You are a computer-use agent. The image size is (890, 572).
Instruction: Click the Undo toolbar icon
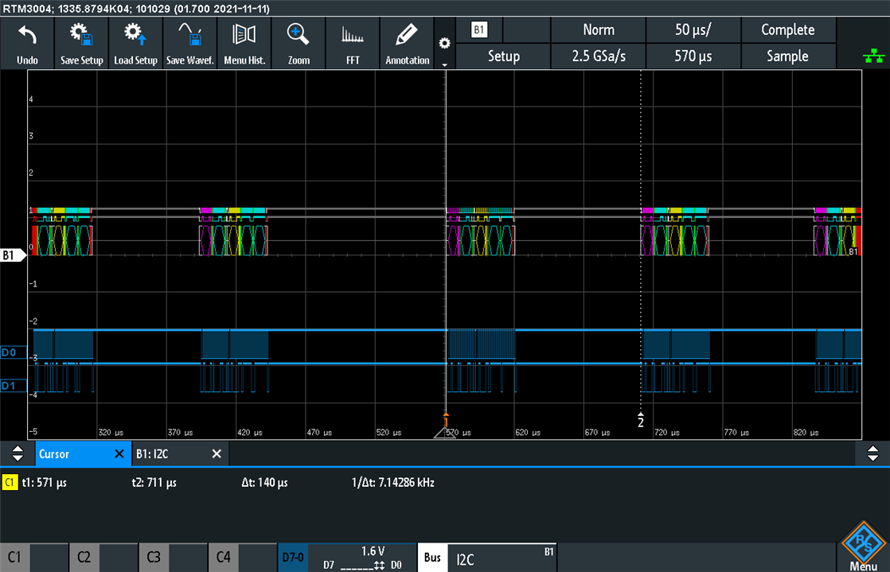[x=27, y=43]
